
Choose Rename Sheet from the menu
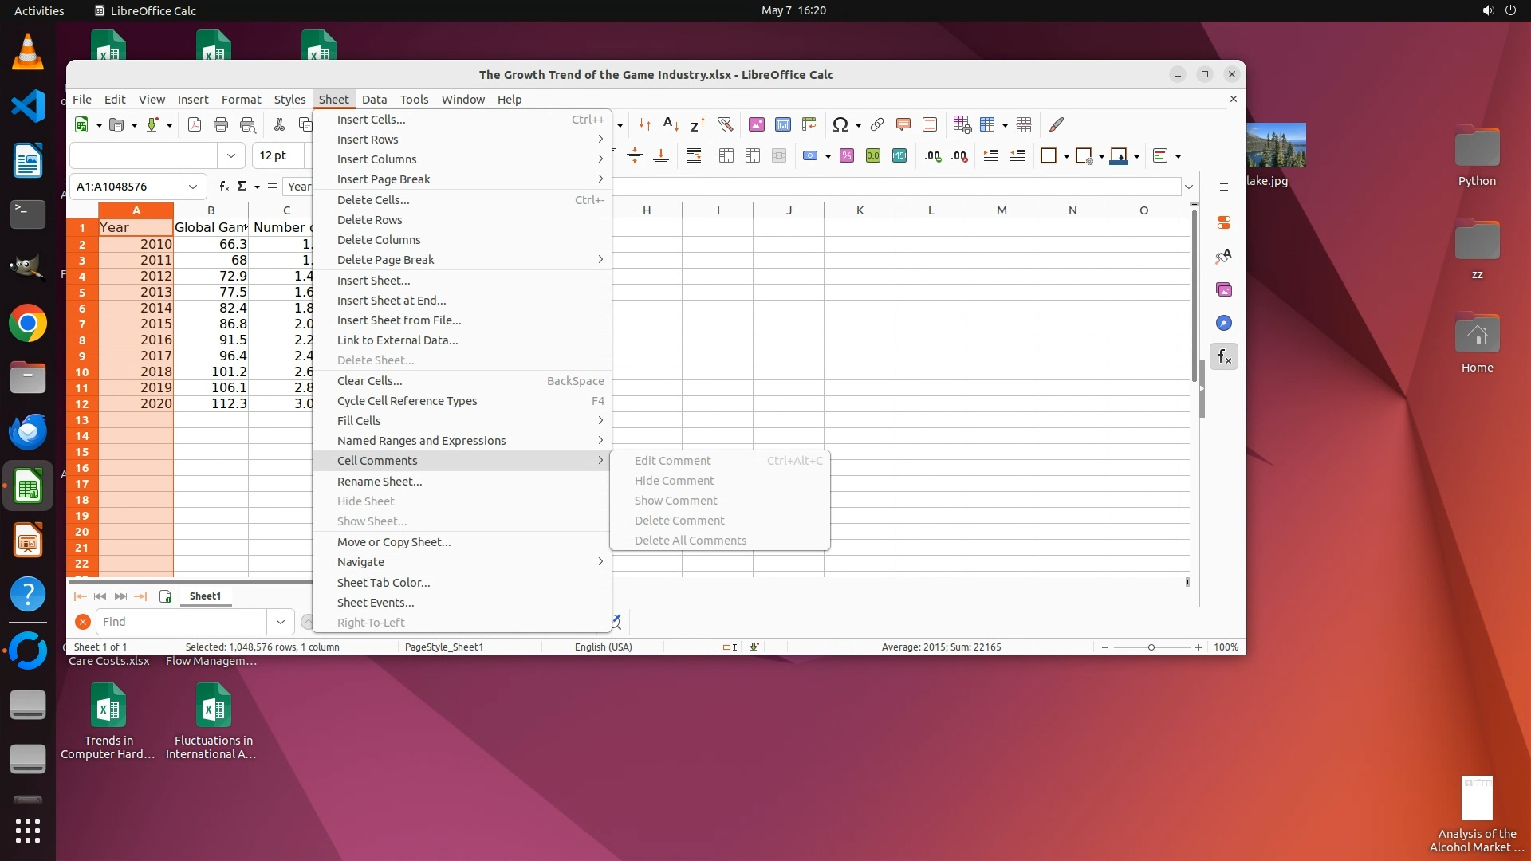[380, 482]
